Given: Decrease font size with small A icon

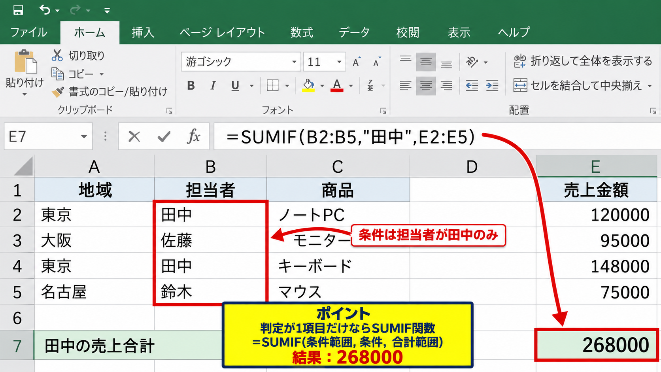Looking at the screenshot, I should point(377,61).
